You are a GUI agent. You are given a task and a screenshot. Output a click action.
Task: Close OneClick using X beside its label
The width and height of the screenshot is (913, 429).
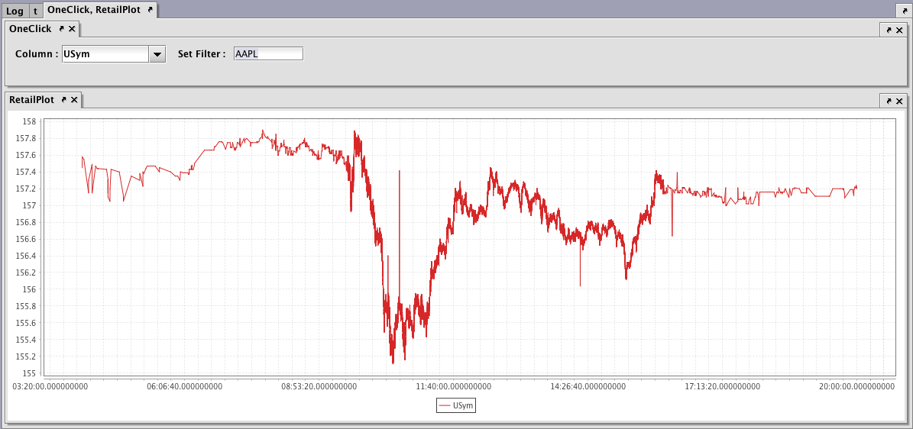click(x=72, y=29)
